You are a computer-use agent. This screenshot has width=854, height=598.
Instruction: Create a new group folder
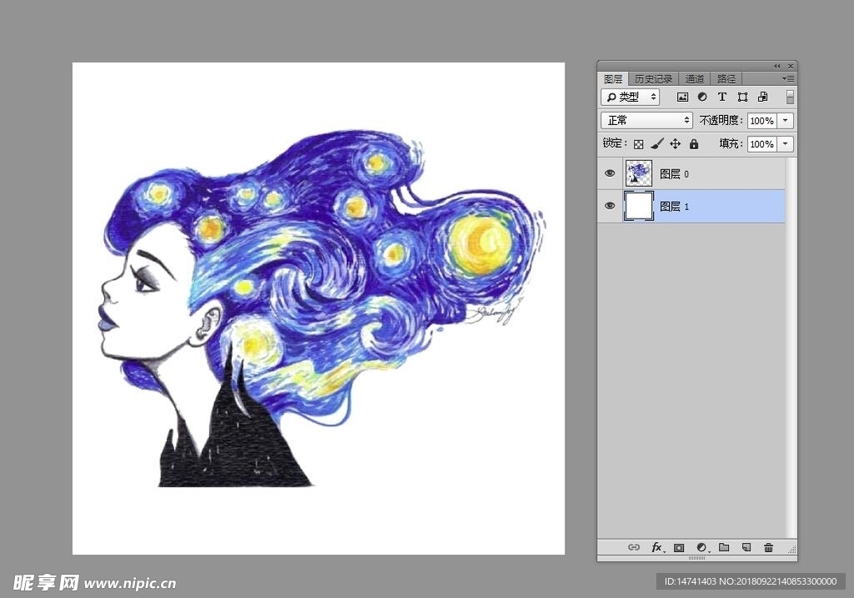tap(724, 547)
